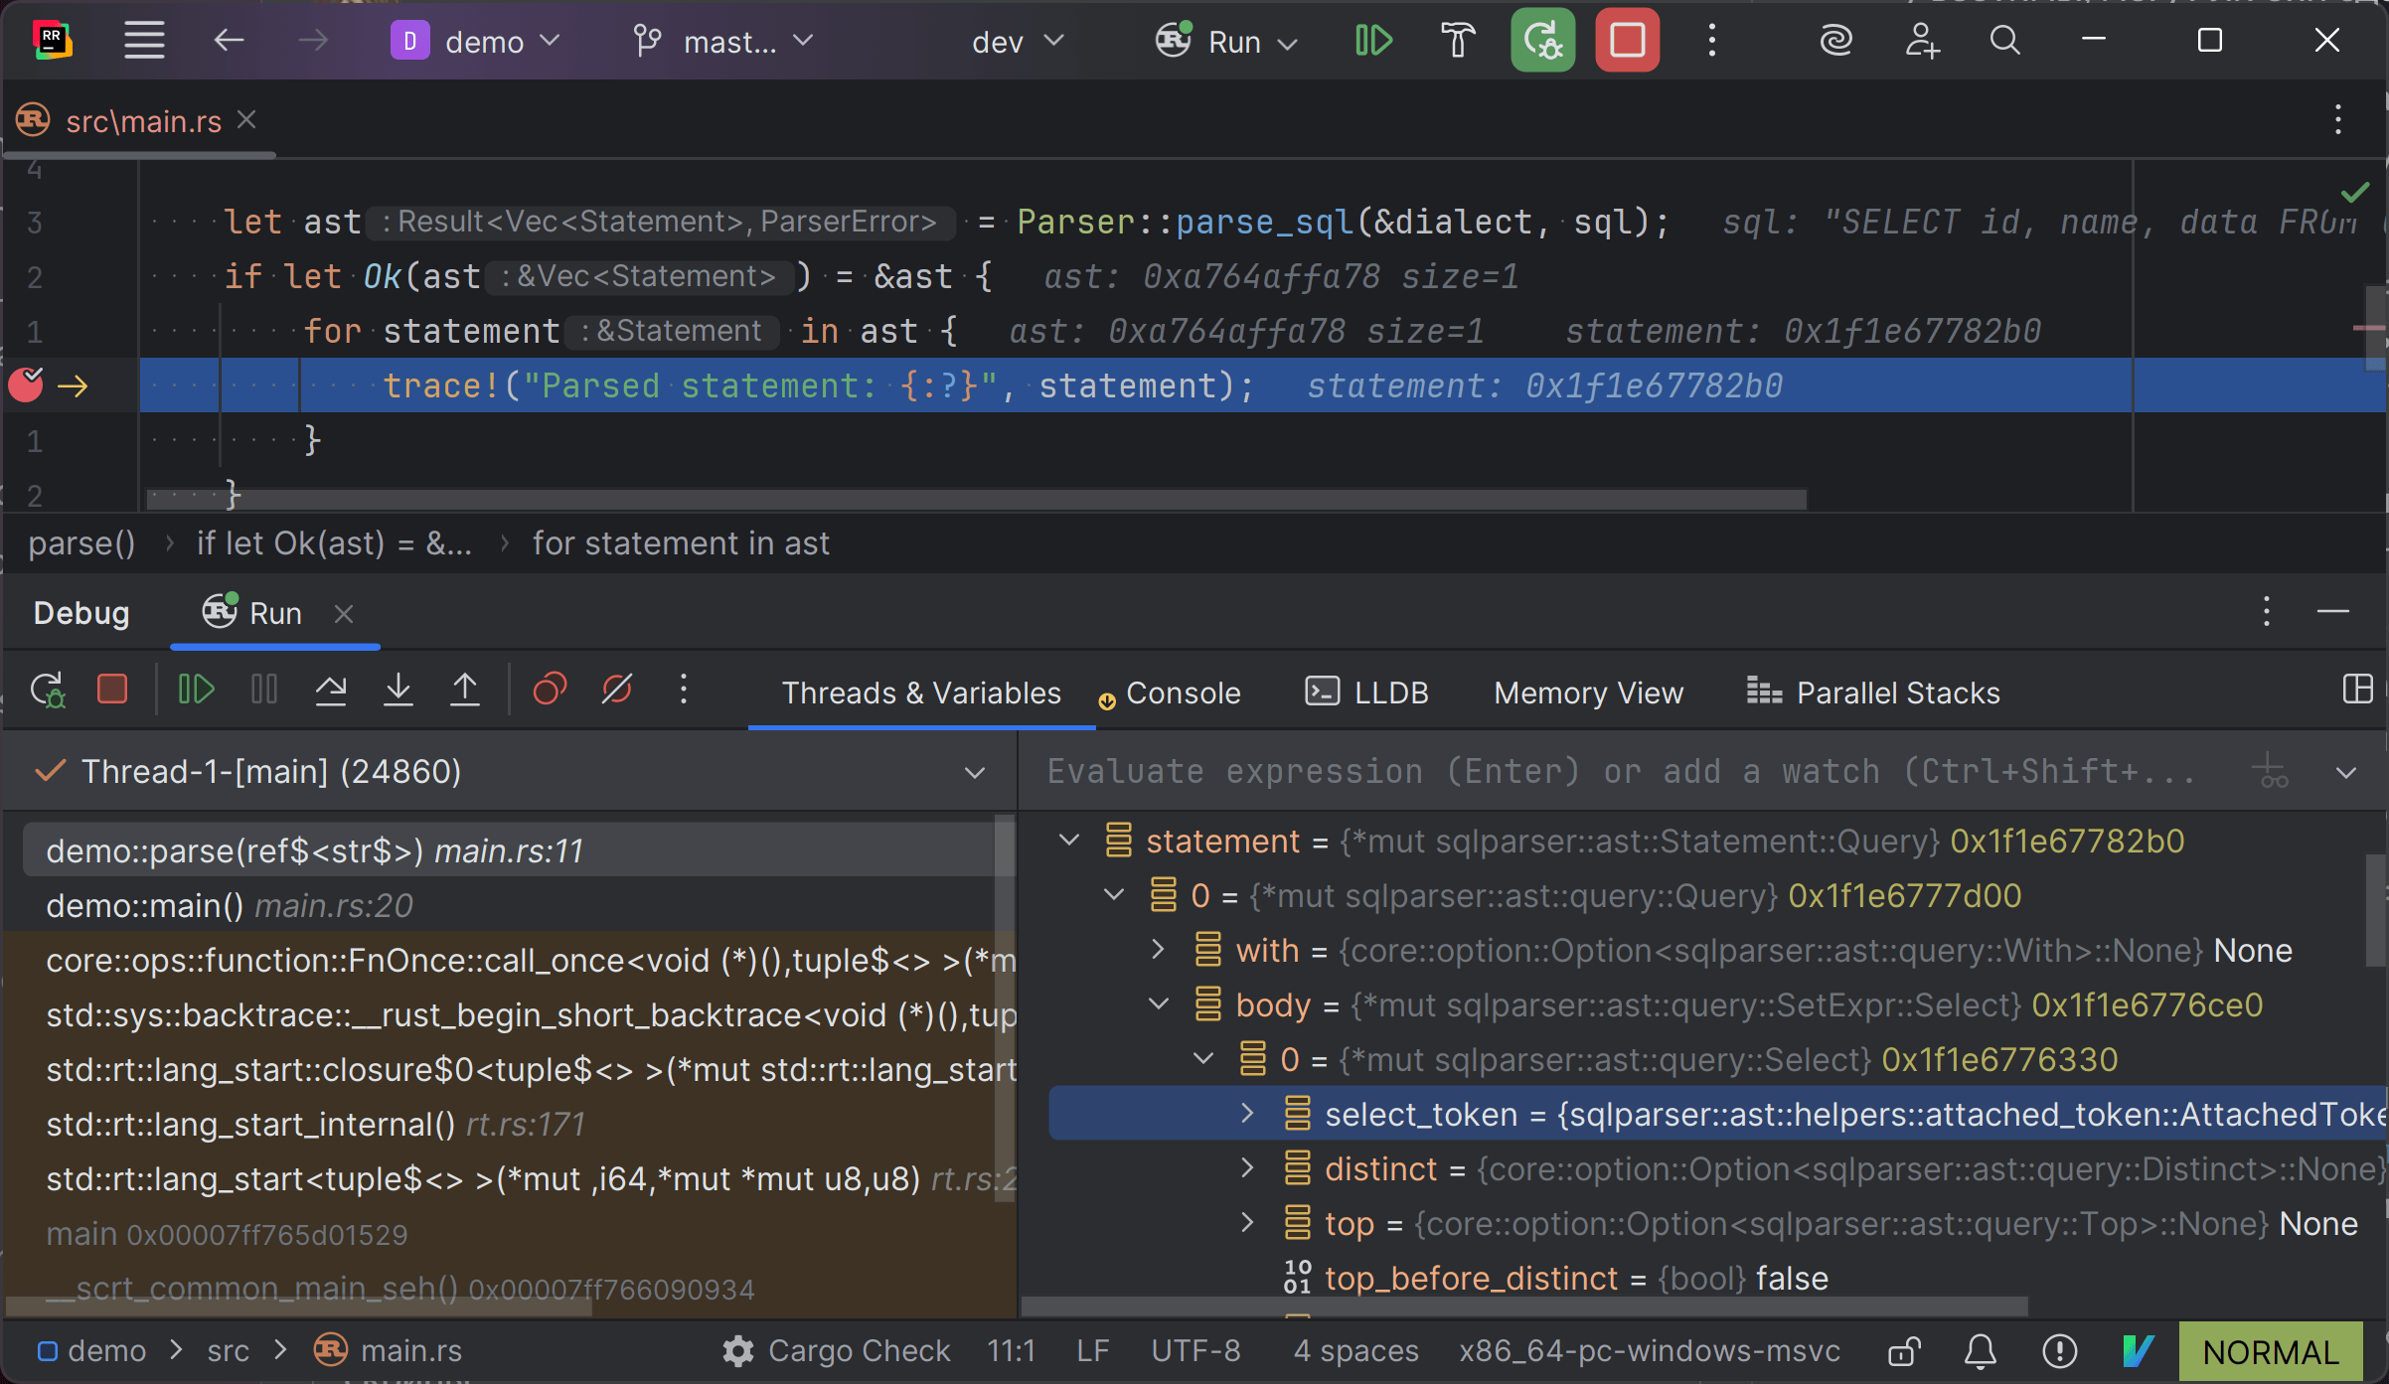Toggle the breakpoint on the trace! line
This screenshot has width=2389, height=1384.
27,385
